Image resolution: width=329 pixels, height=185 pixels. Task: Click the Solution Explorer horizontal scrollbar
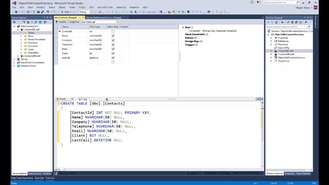tap(289, 170)
